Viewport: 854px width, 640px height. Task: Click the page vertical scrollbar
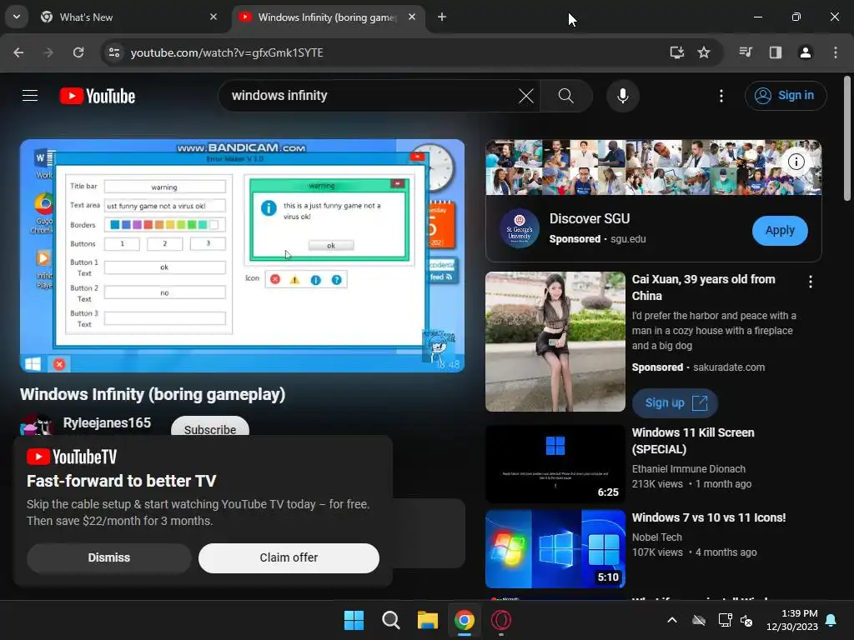[847, 139]
